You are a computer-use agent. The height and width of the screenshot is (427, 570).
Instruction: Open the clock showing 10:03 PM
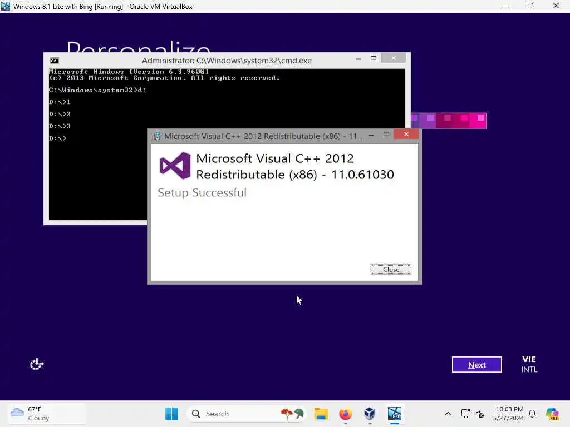[508, 414]
